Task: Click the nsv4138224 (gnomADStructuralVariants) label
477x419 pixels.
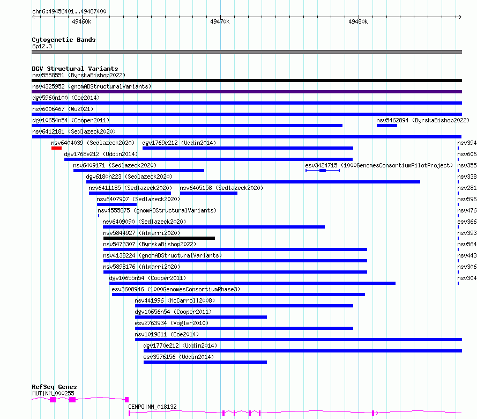Action: 162,255
